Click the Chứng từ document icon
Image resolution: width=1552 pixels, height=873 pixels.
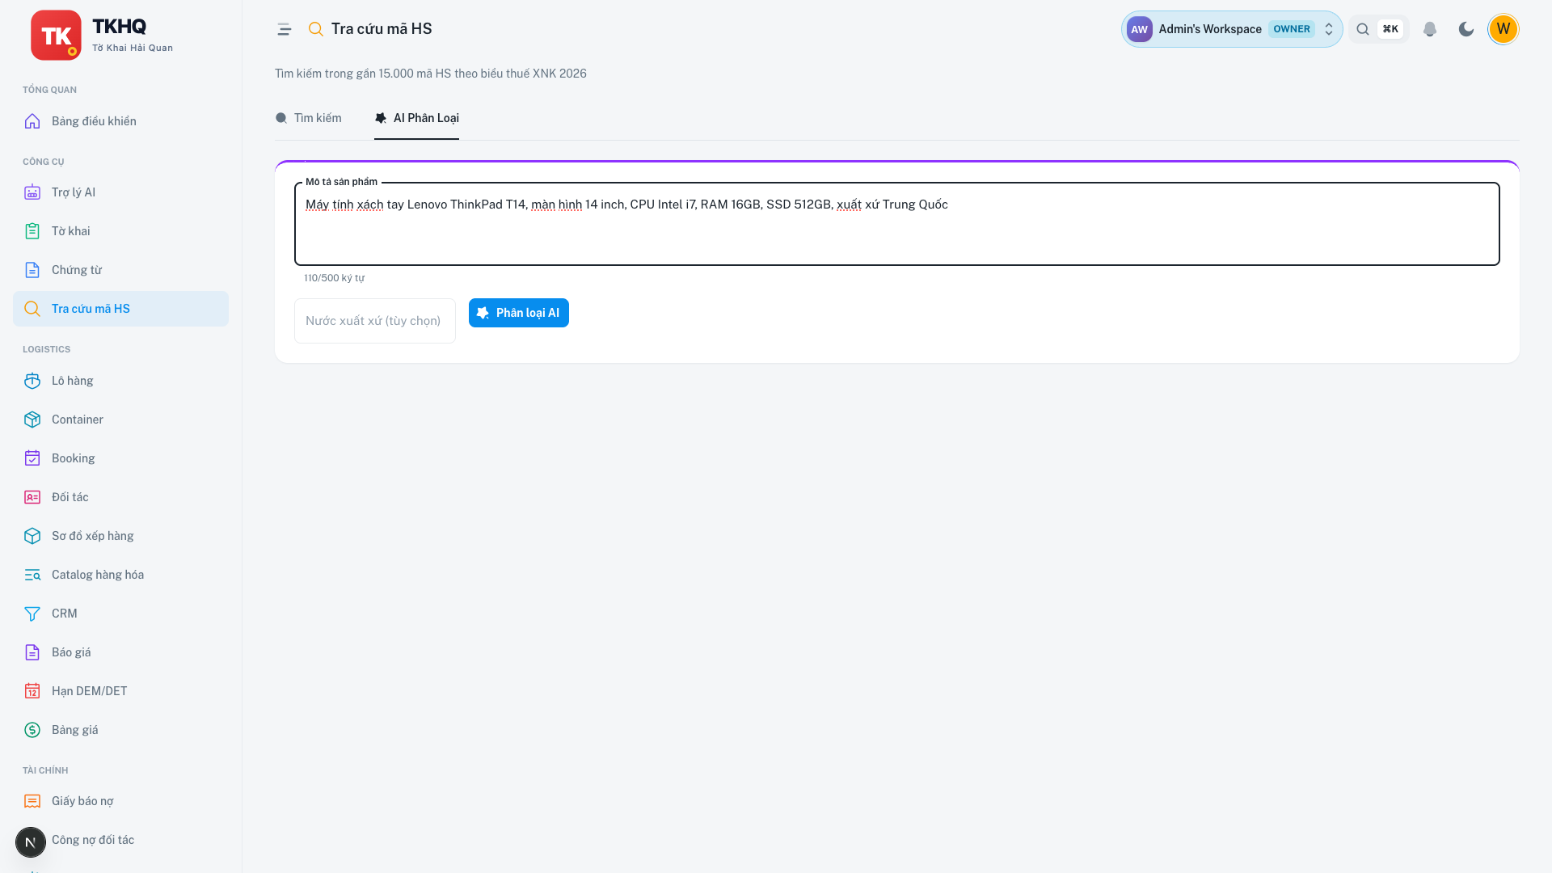coord(32,270)
